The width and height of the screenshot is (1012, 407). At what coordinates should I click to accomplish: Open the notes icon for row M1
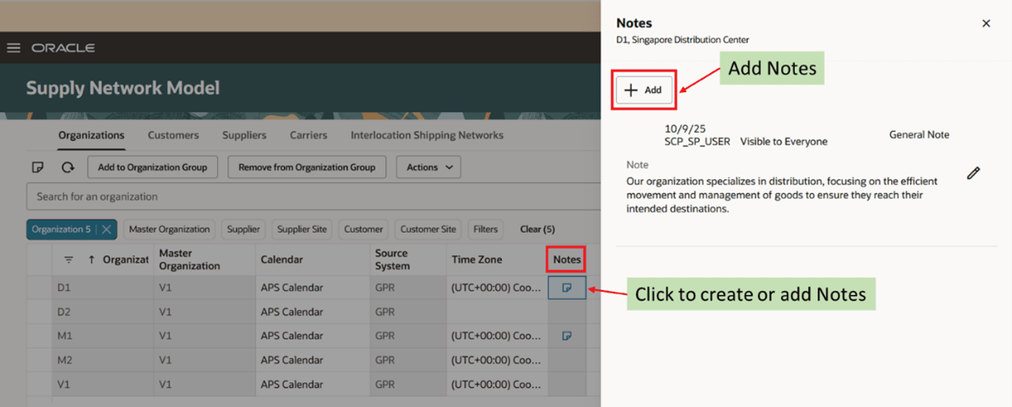coord(567,336)
